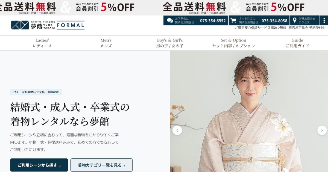Click the 075-354-8952 phone number

[213, 21]
